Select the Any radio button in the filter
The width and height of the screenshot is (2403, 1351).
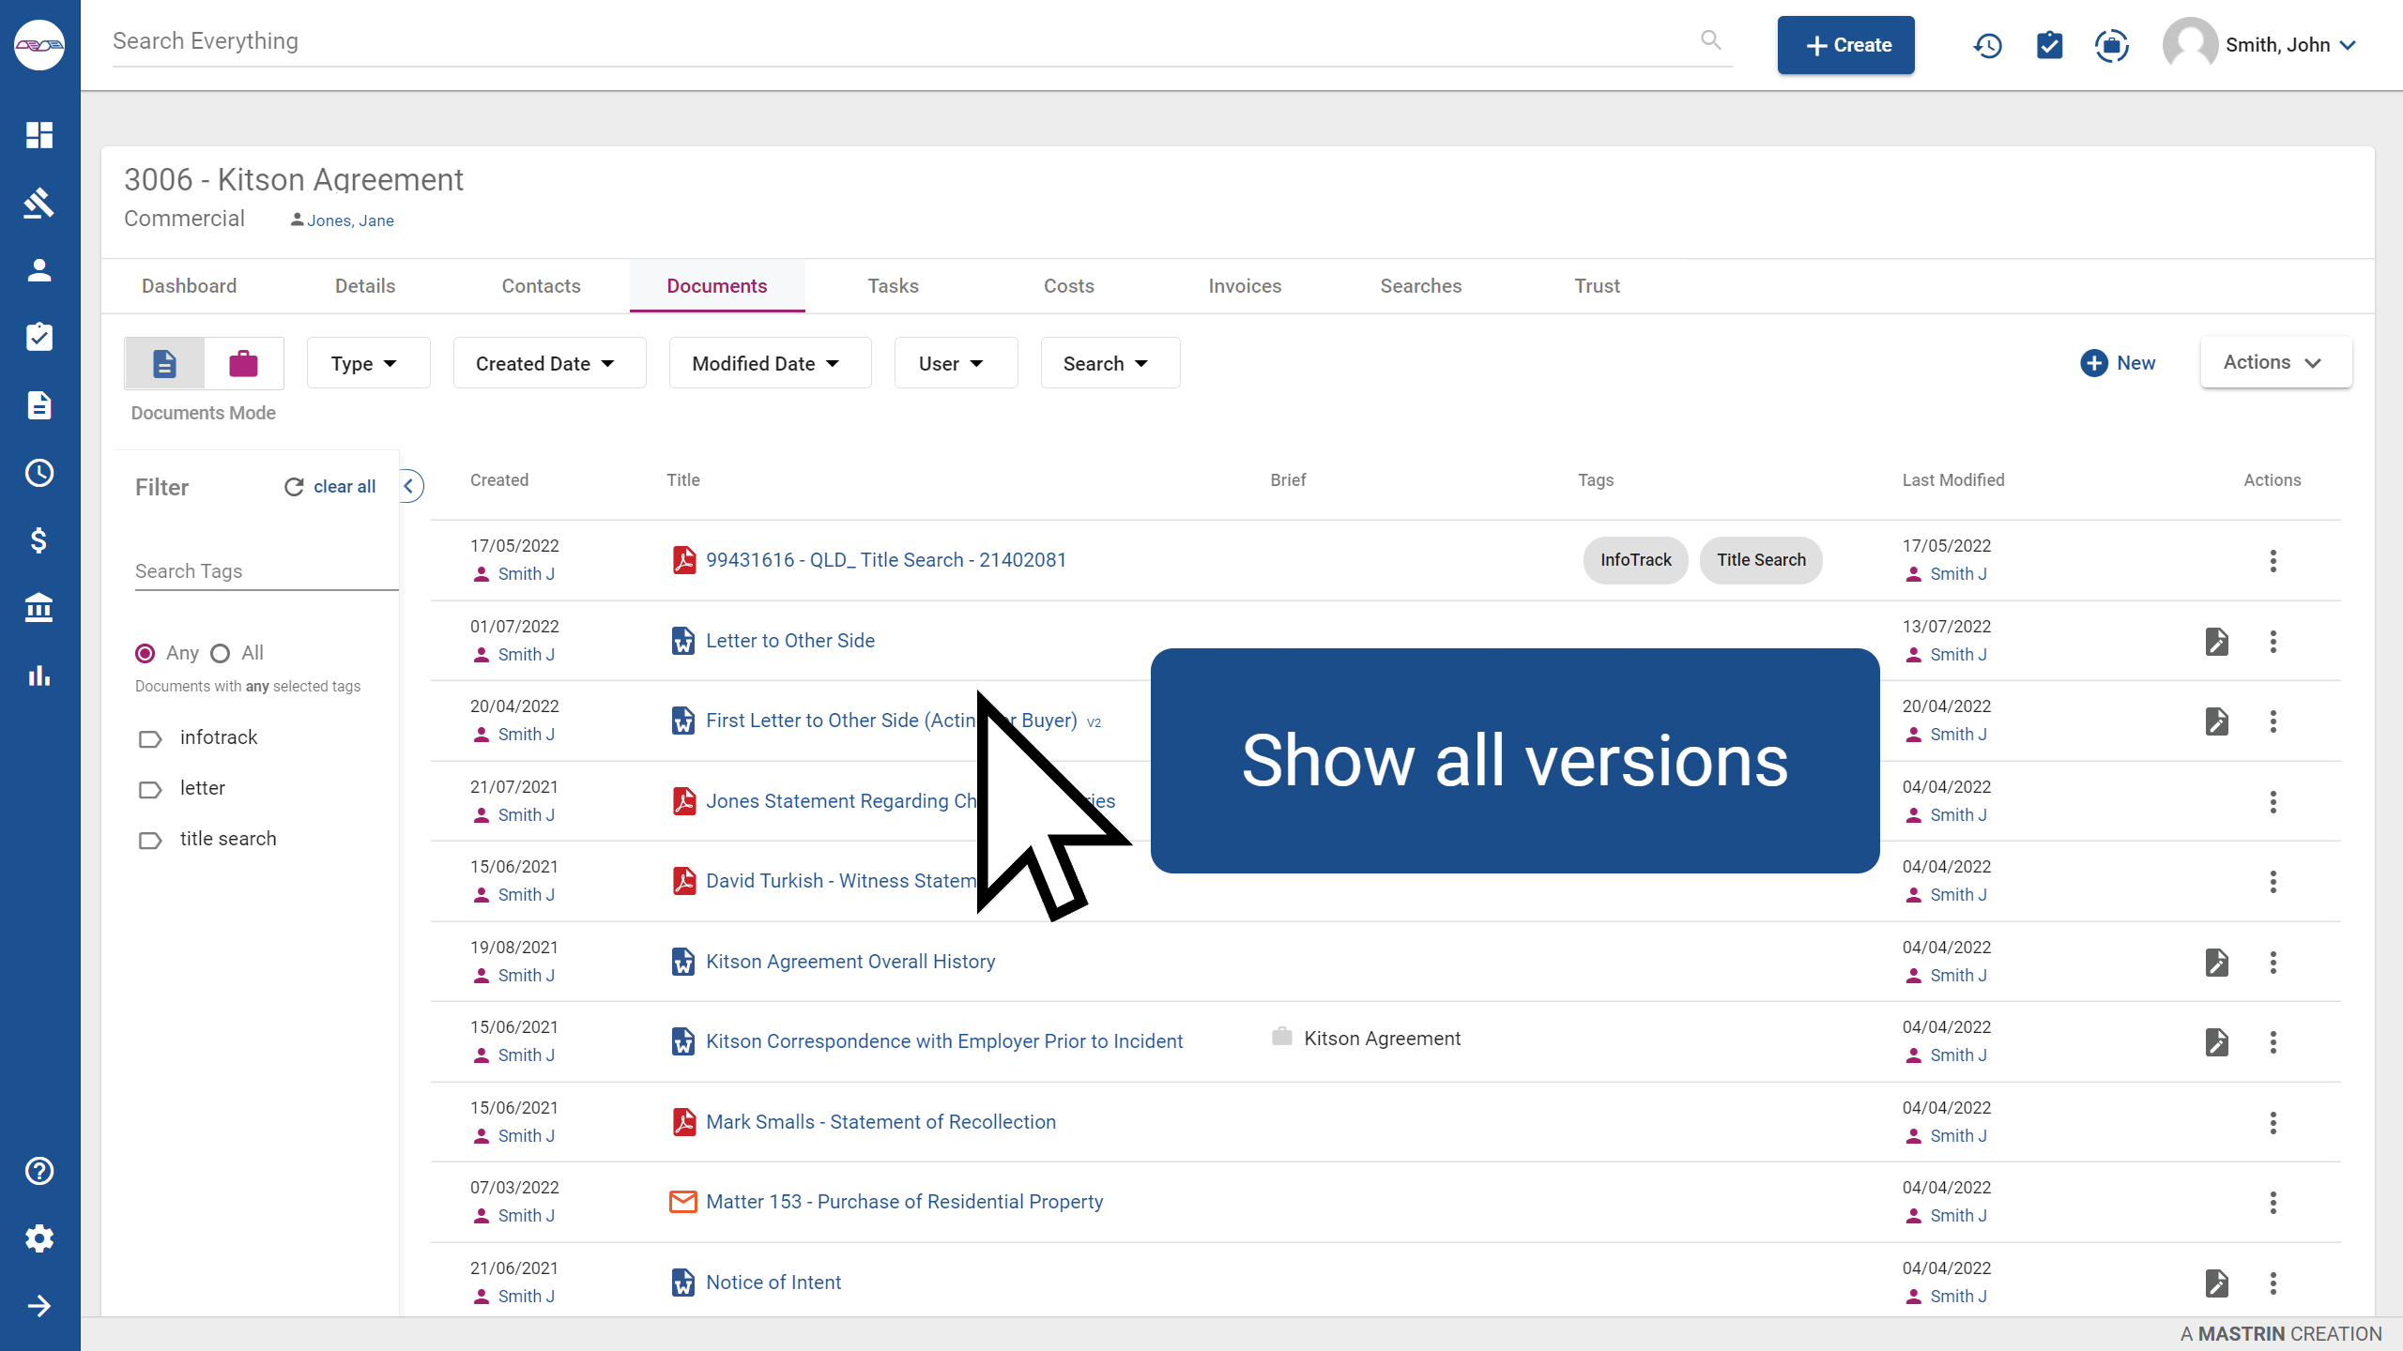coord(145,653)
